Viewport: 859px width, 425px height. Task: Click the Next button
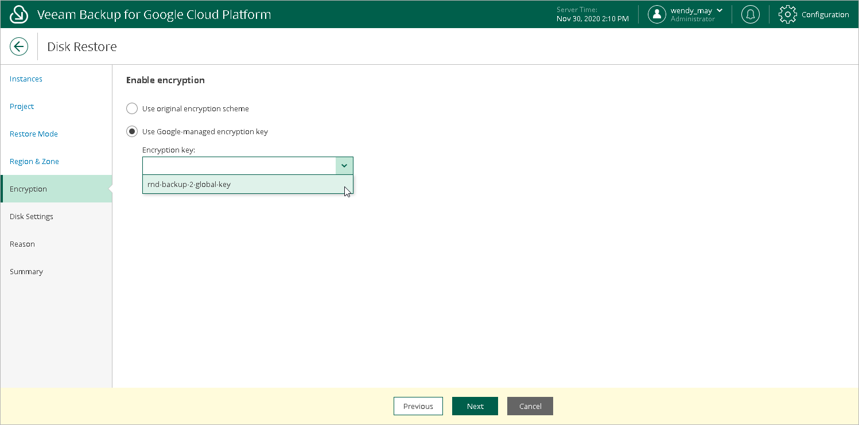tap(475, 406)
